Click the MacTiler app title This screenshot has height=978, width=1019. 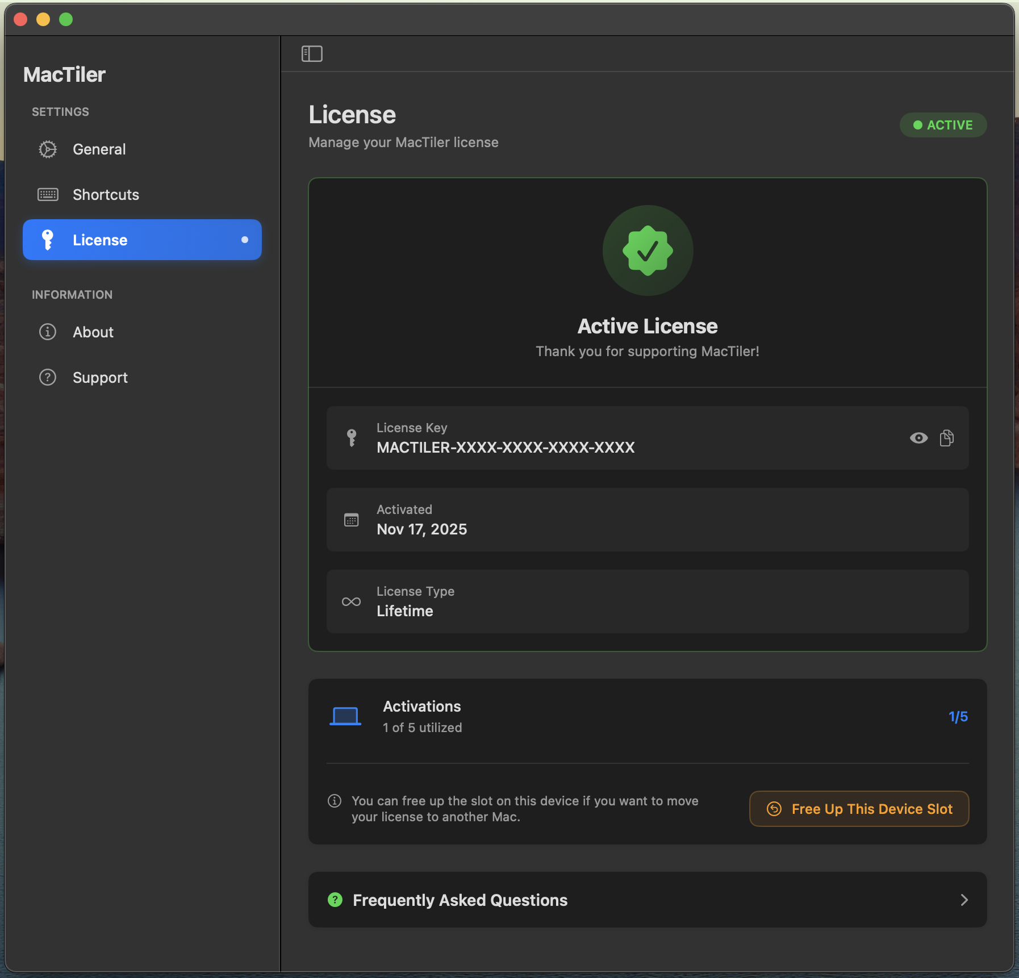click(x=64, y=74)
